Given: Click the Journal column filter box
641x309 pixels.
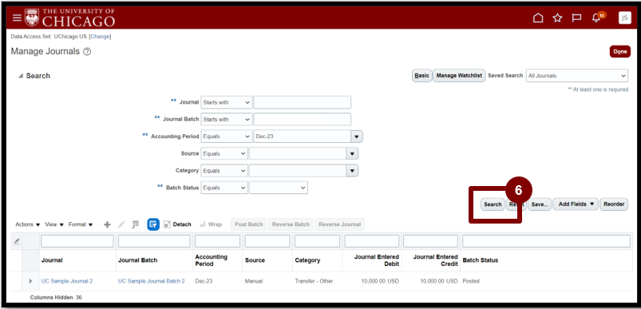Looking at the screenshot, I should 77,241.
